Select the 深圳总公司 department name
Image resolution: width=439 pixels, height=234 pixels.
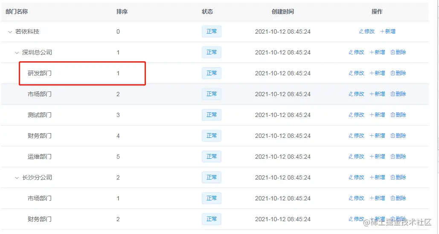37,52
